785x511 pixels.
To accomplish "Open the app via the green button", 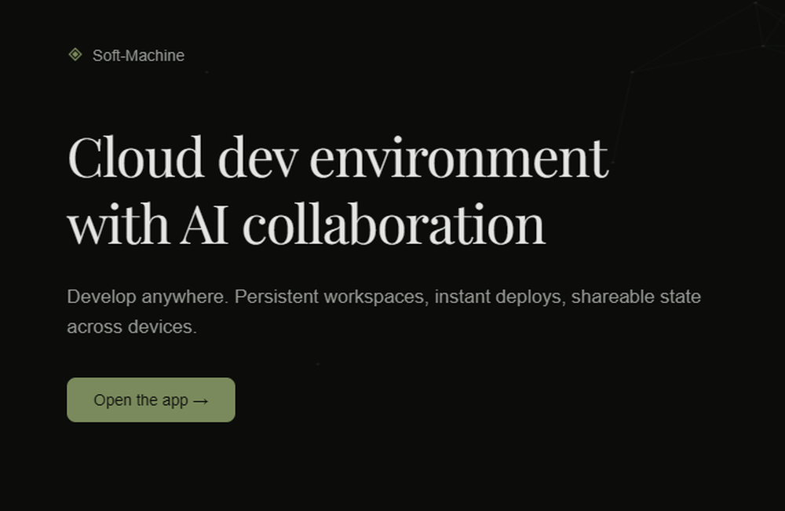I will pos(151,400).
